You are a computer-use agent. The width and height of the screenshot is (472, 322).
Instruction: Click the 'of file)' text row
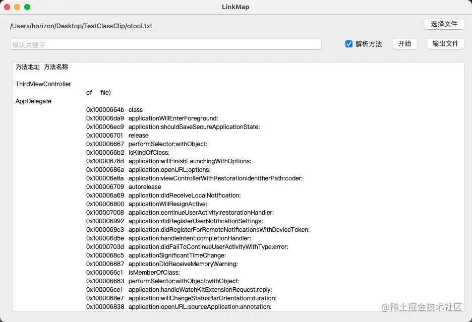[98, 93]
